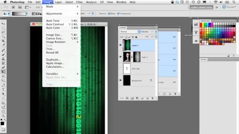
Task: Click Delete layer trash icon in Layers panel
Action: pyautogui.click(x=152, y=98)
